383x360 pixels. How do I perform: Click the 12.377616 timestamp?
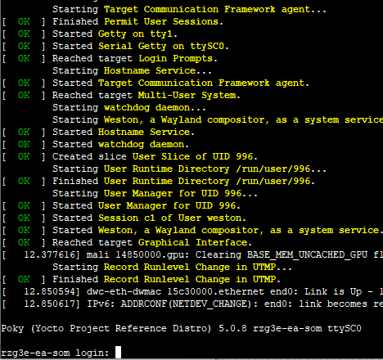(49, 254)
